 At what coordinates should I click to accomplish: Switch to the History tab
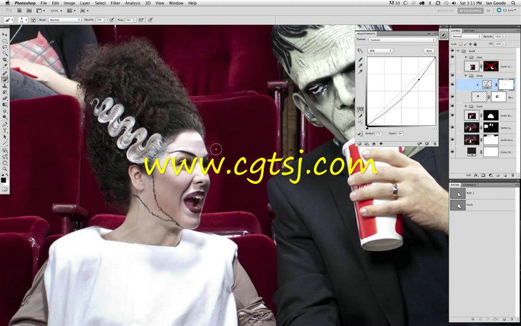(x=470, y=31)
